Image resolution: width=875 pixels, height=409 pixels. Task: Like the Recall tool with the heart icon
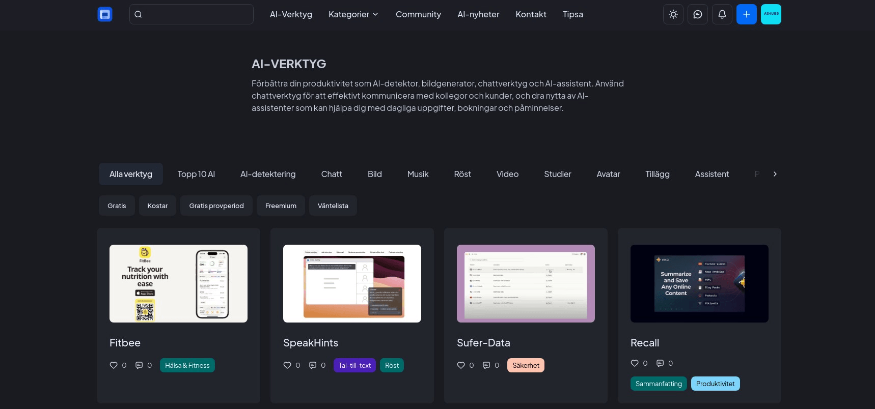click(x=635, y=363)
